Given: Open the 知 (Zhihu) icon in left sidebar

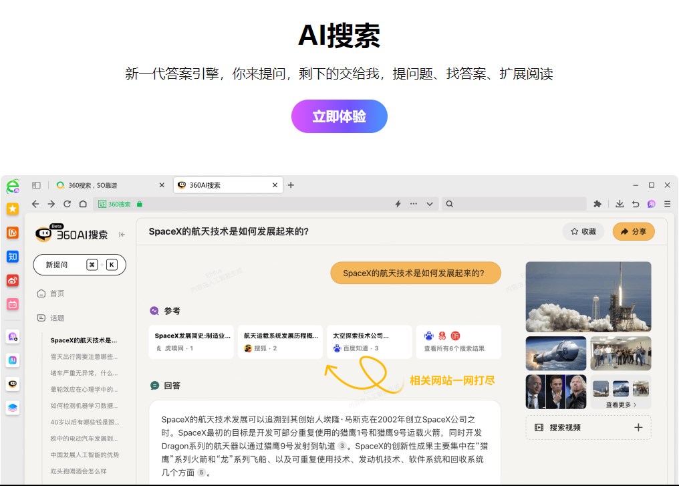Looking at the screenshot, I should tap(13, 256).
